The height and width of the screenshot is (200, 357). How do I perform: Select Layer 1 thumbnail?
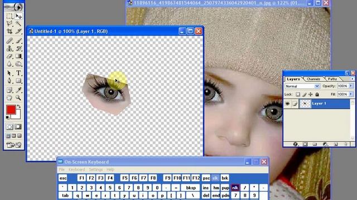(x=305, y=104)
